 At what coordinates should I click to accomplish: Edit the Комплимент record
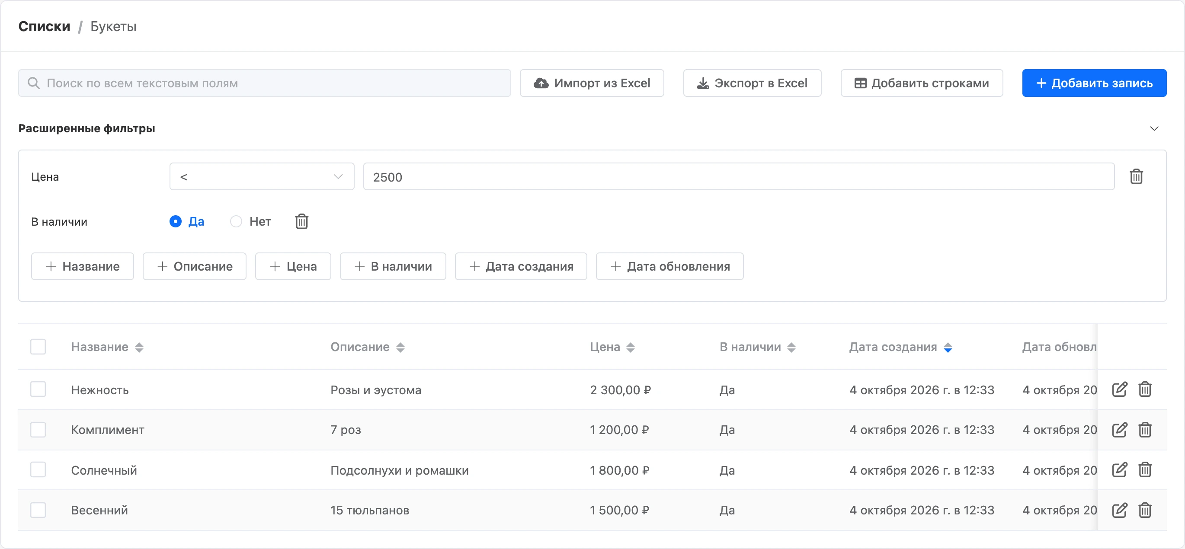1119,429
